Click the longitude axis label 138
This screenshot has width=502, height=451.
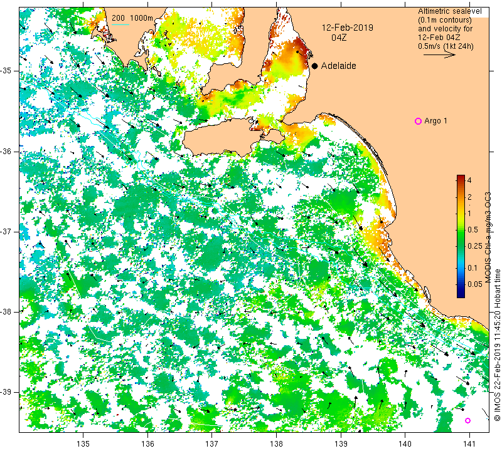pyautogui.click(x=276, y=443)
